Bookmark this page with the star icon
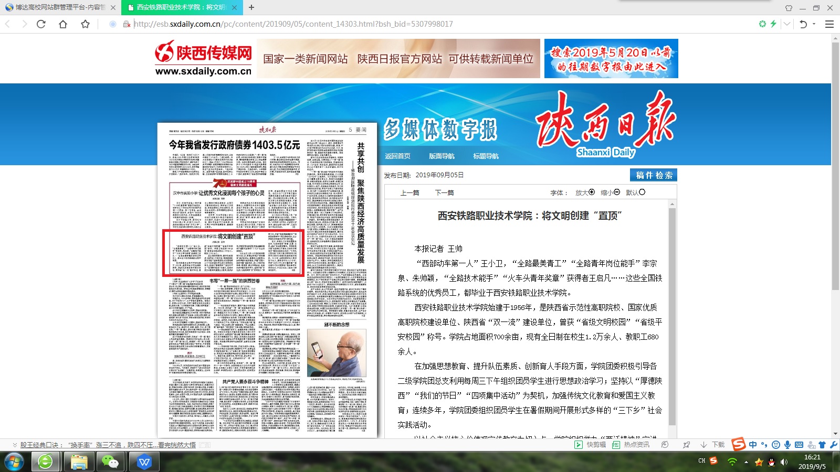The width and height of the screenshot is (840, 472). tap(85, 24)
